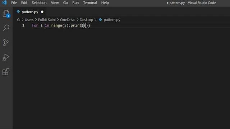This screenshot has width=230, height=129.
Task: Open the Explorer view in activity bar
Action: click(6, 14)
